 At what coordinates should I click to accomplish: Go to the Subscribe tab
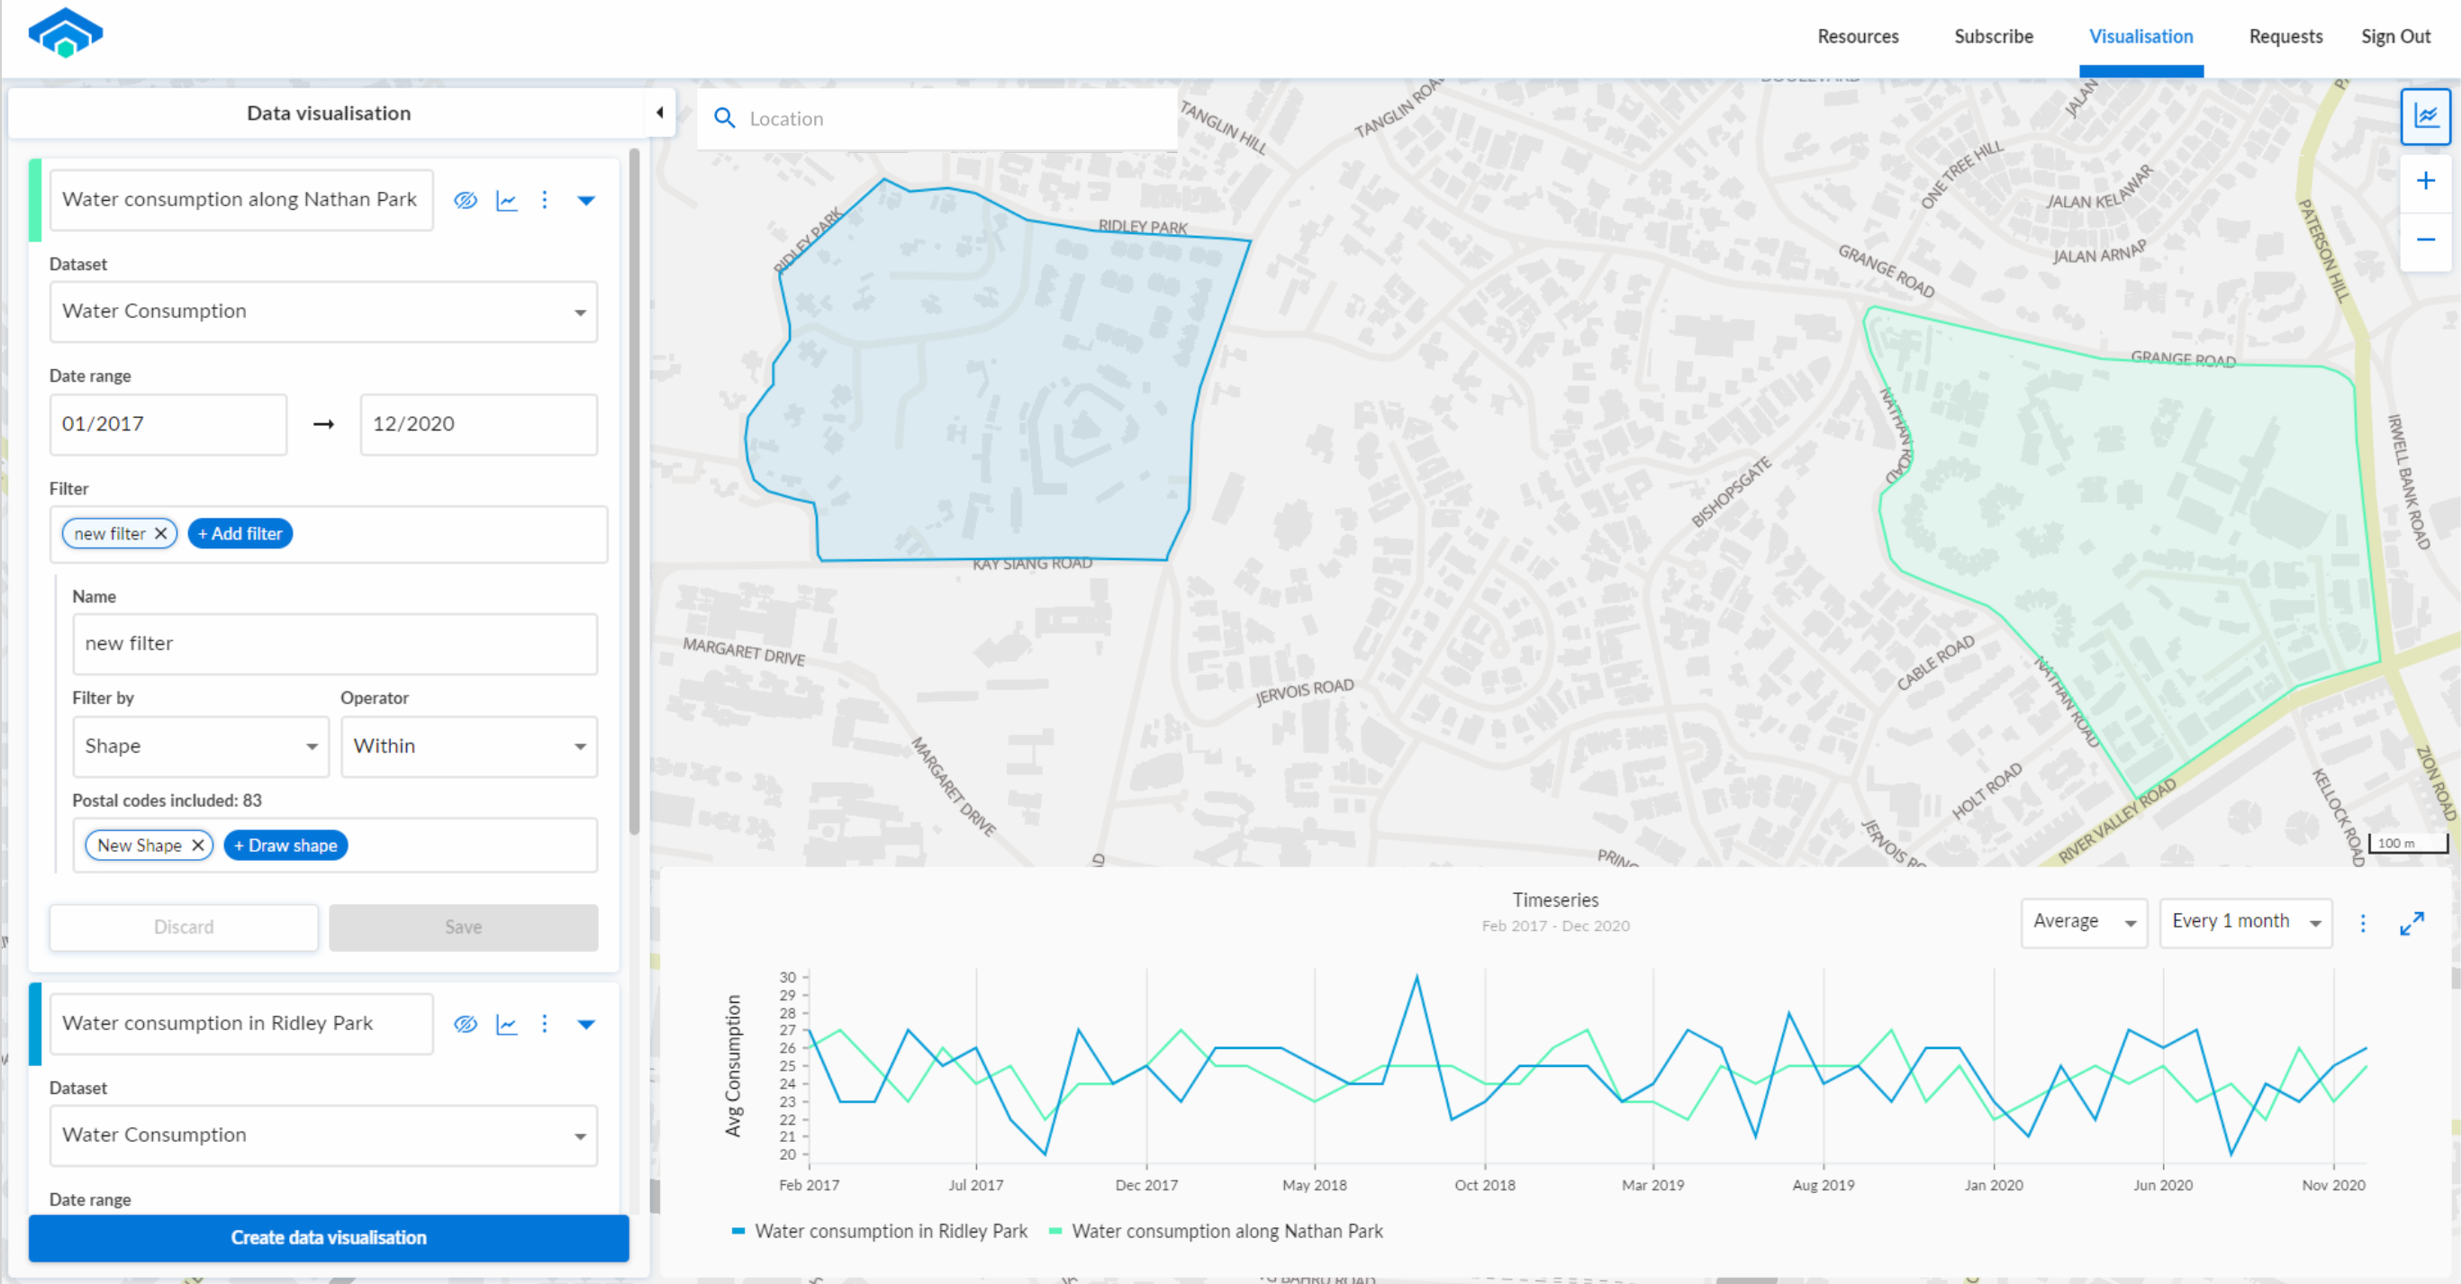tap(1993, 36)
